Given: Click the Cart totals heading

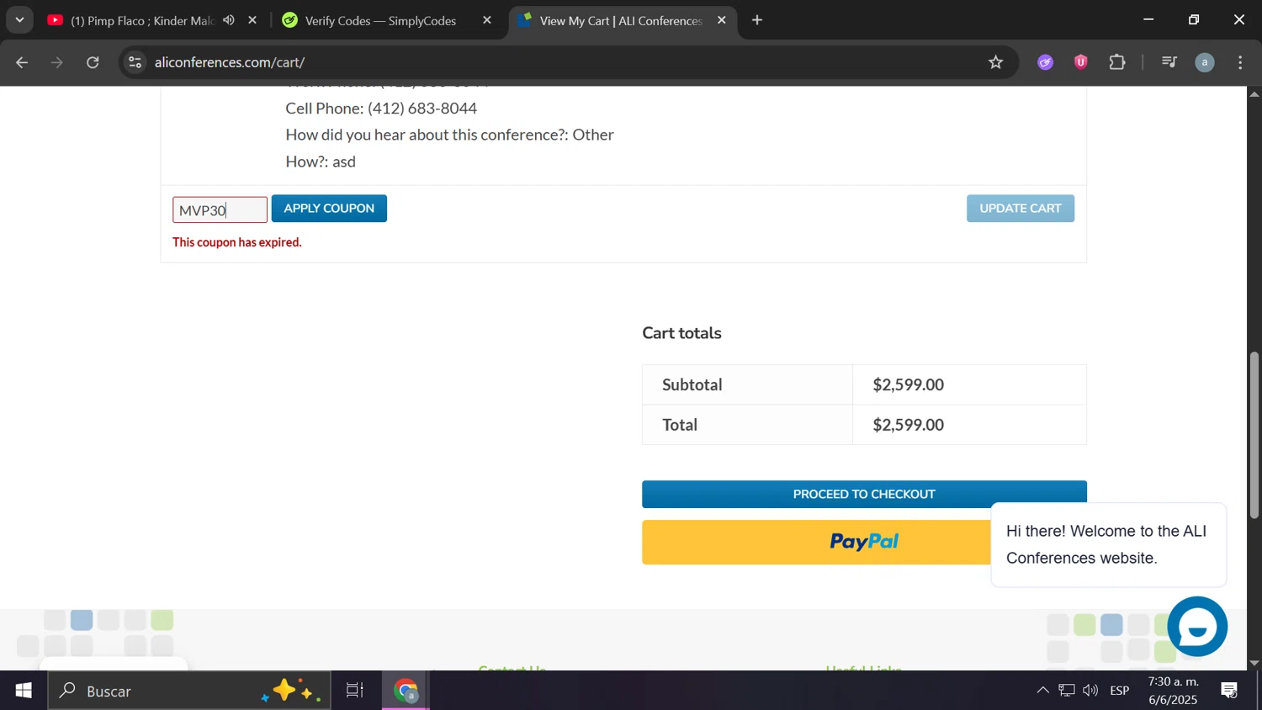Looking at the screenshot, I should pos(681,333).
